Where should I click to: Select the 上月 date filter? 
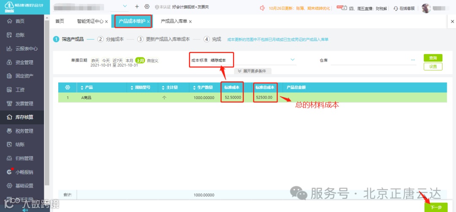pos(140,61)
